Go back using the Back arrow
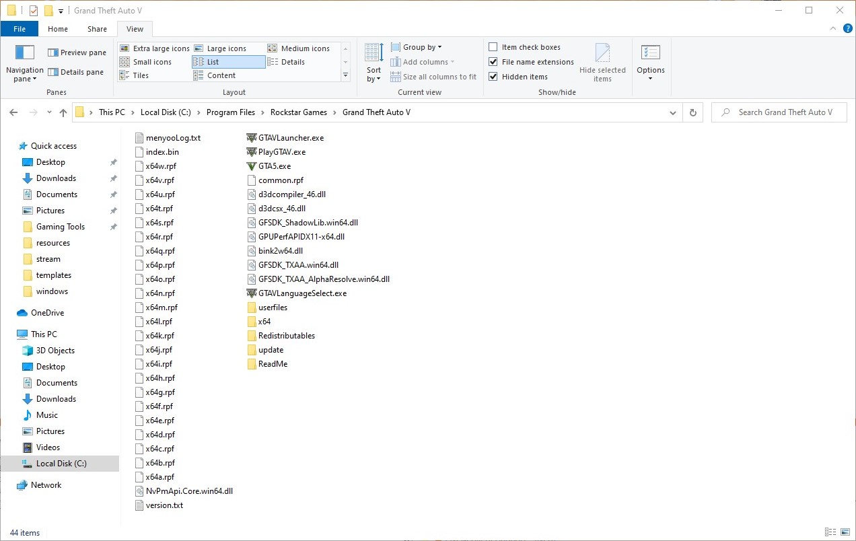This screenshot has width=856, height=541. click(x=14, y=112)
